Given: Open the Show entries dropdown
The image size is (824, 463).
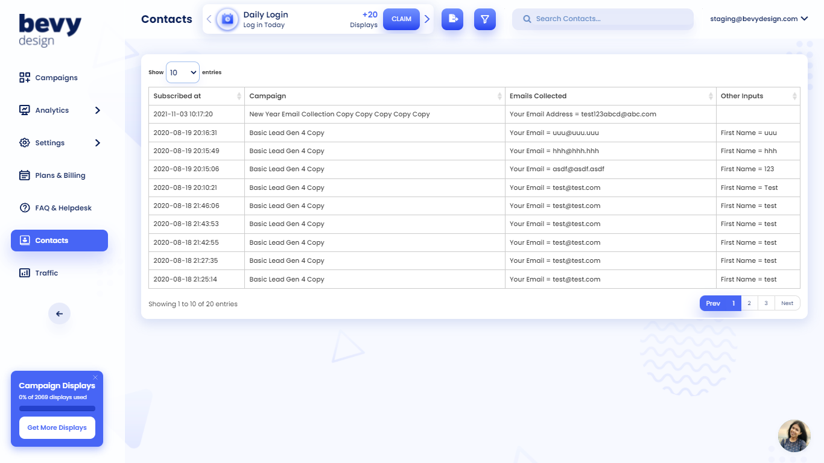Looking at the screenshot, I should [182, 72].
